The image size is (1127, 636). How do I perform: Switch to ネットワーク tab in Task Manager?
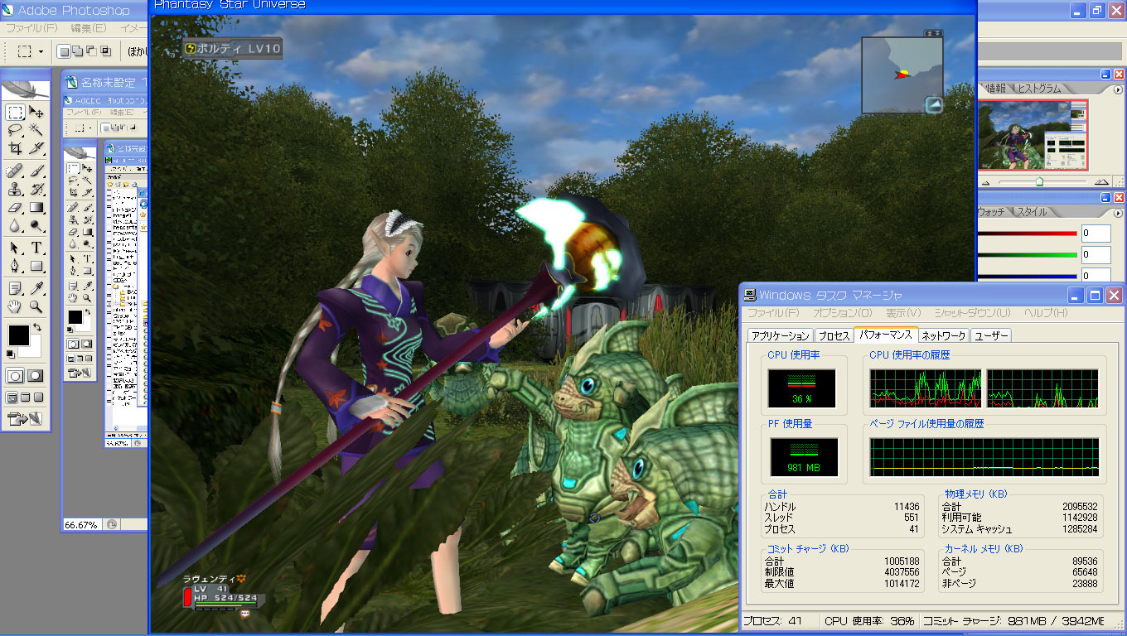pyautogui.click(x=943, y=335)
